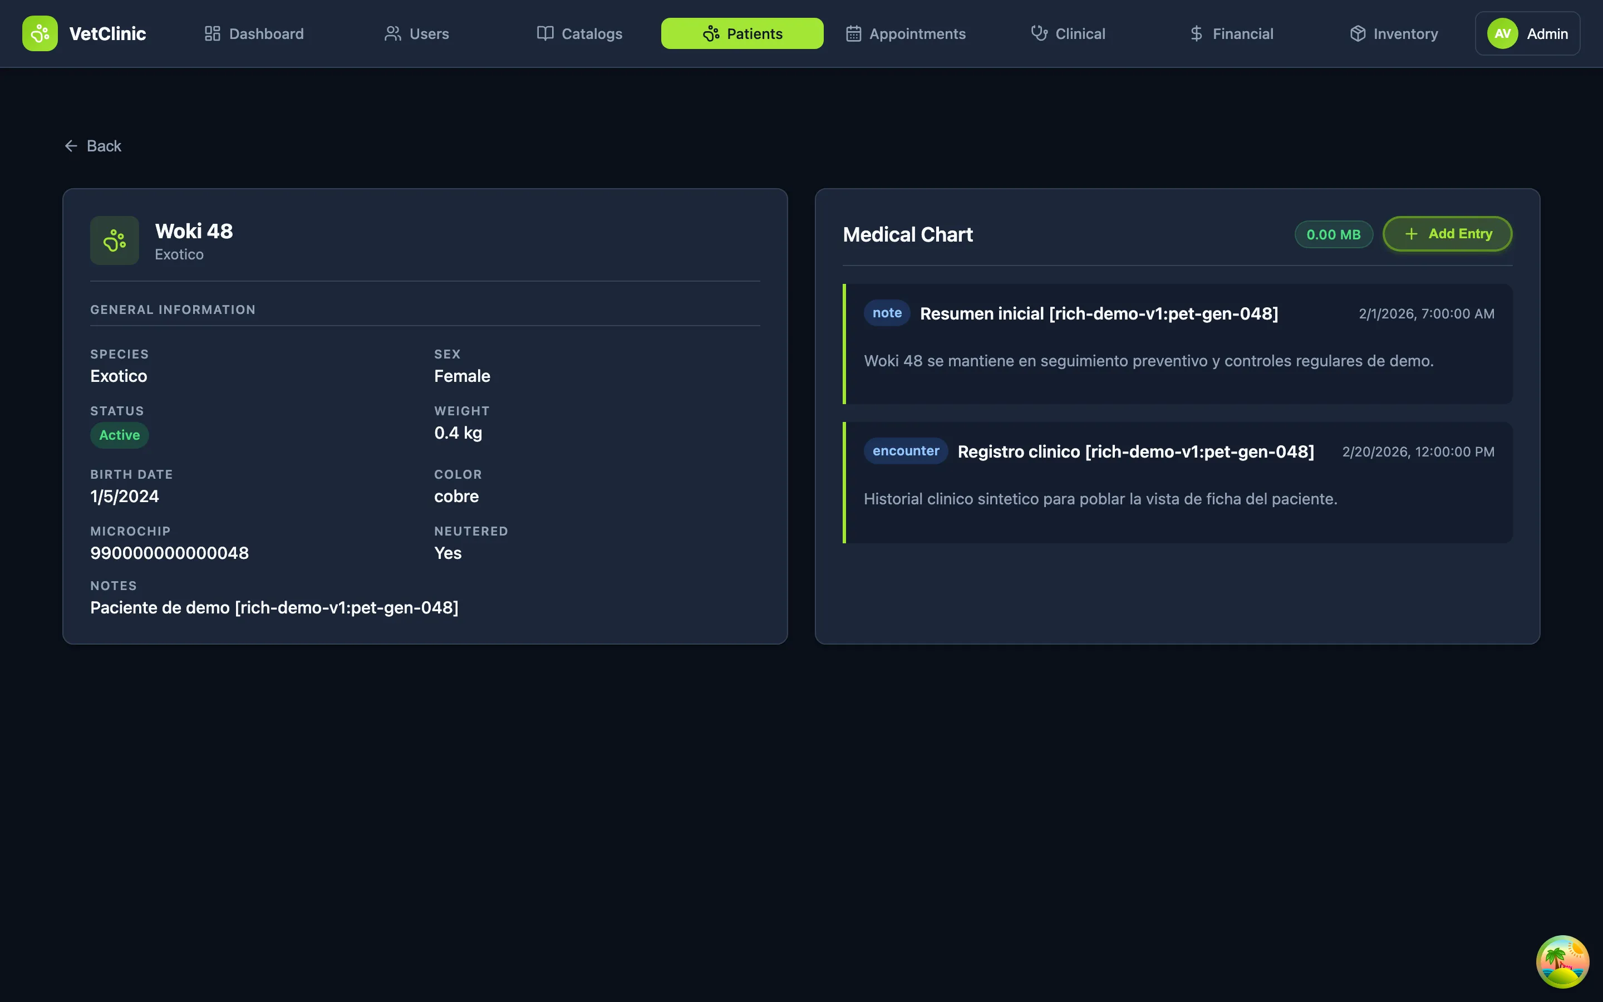Click the Users people icon
1603x1002 pixels.
point(393,34)
